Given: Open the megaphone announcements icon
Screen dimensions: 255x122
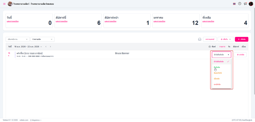Looking at the screenshot, I should (x=245, y=4).
